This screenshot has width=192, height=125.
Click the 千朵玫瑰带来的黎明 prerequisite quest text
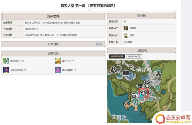click(66, 35)
